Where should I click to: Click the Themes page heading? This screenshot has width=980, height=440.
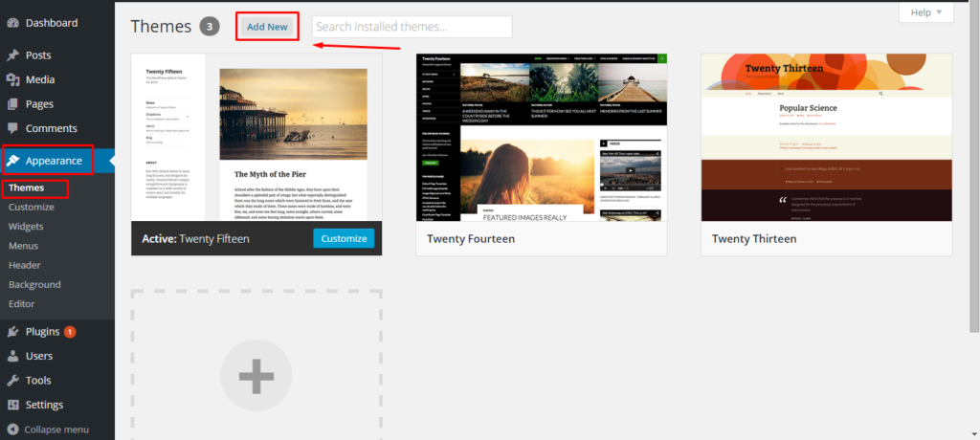click(161, 26)
